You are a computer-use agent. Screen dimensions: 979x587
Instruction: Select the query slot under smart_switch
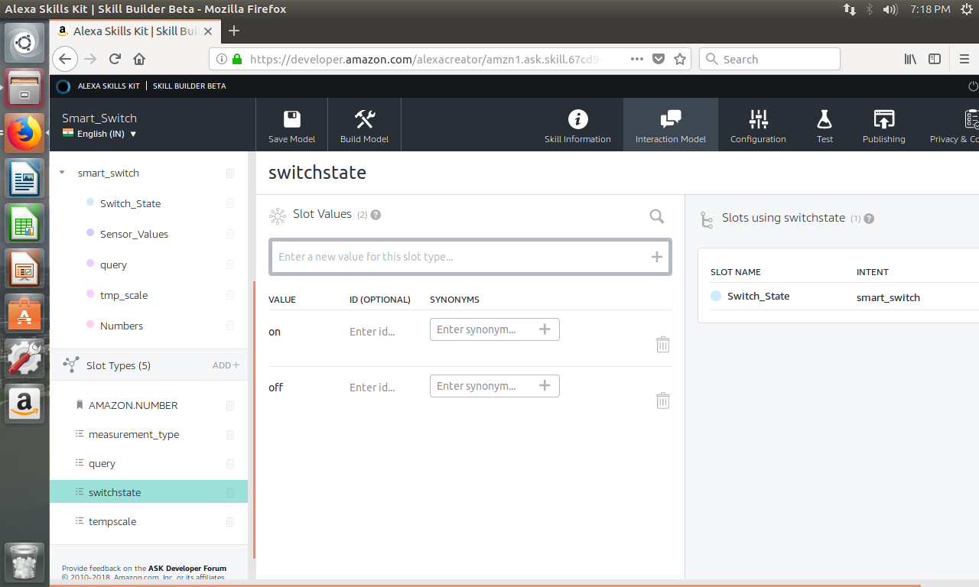point(113,264)
